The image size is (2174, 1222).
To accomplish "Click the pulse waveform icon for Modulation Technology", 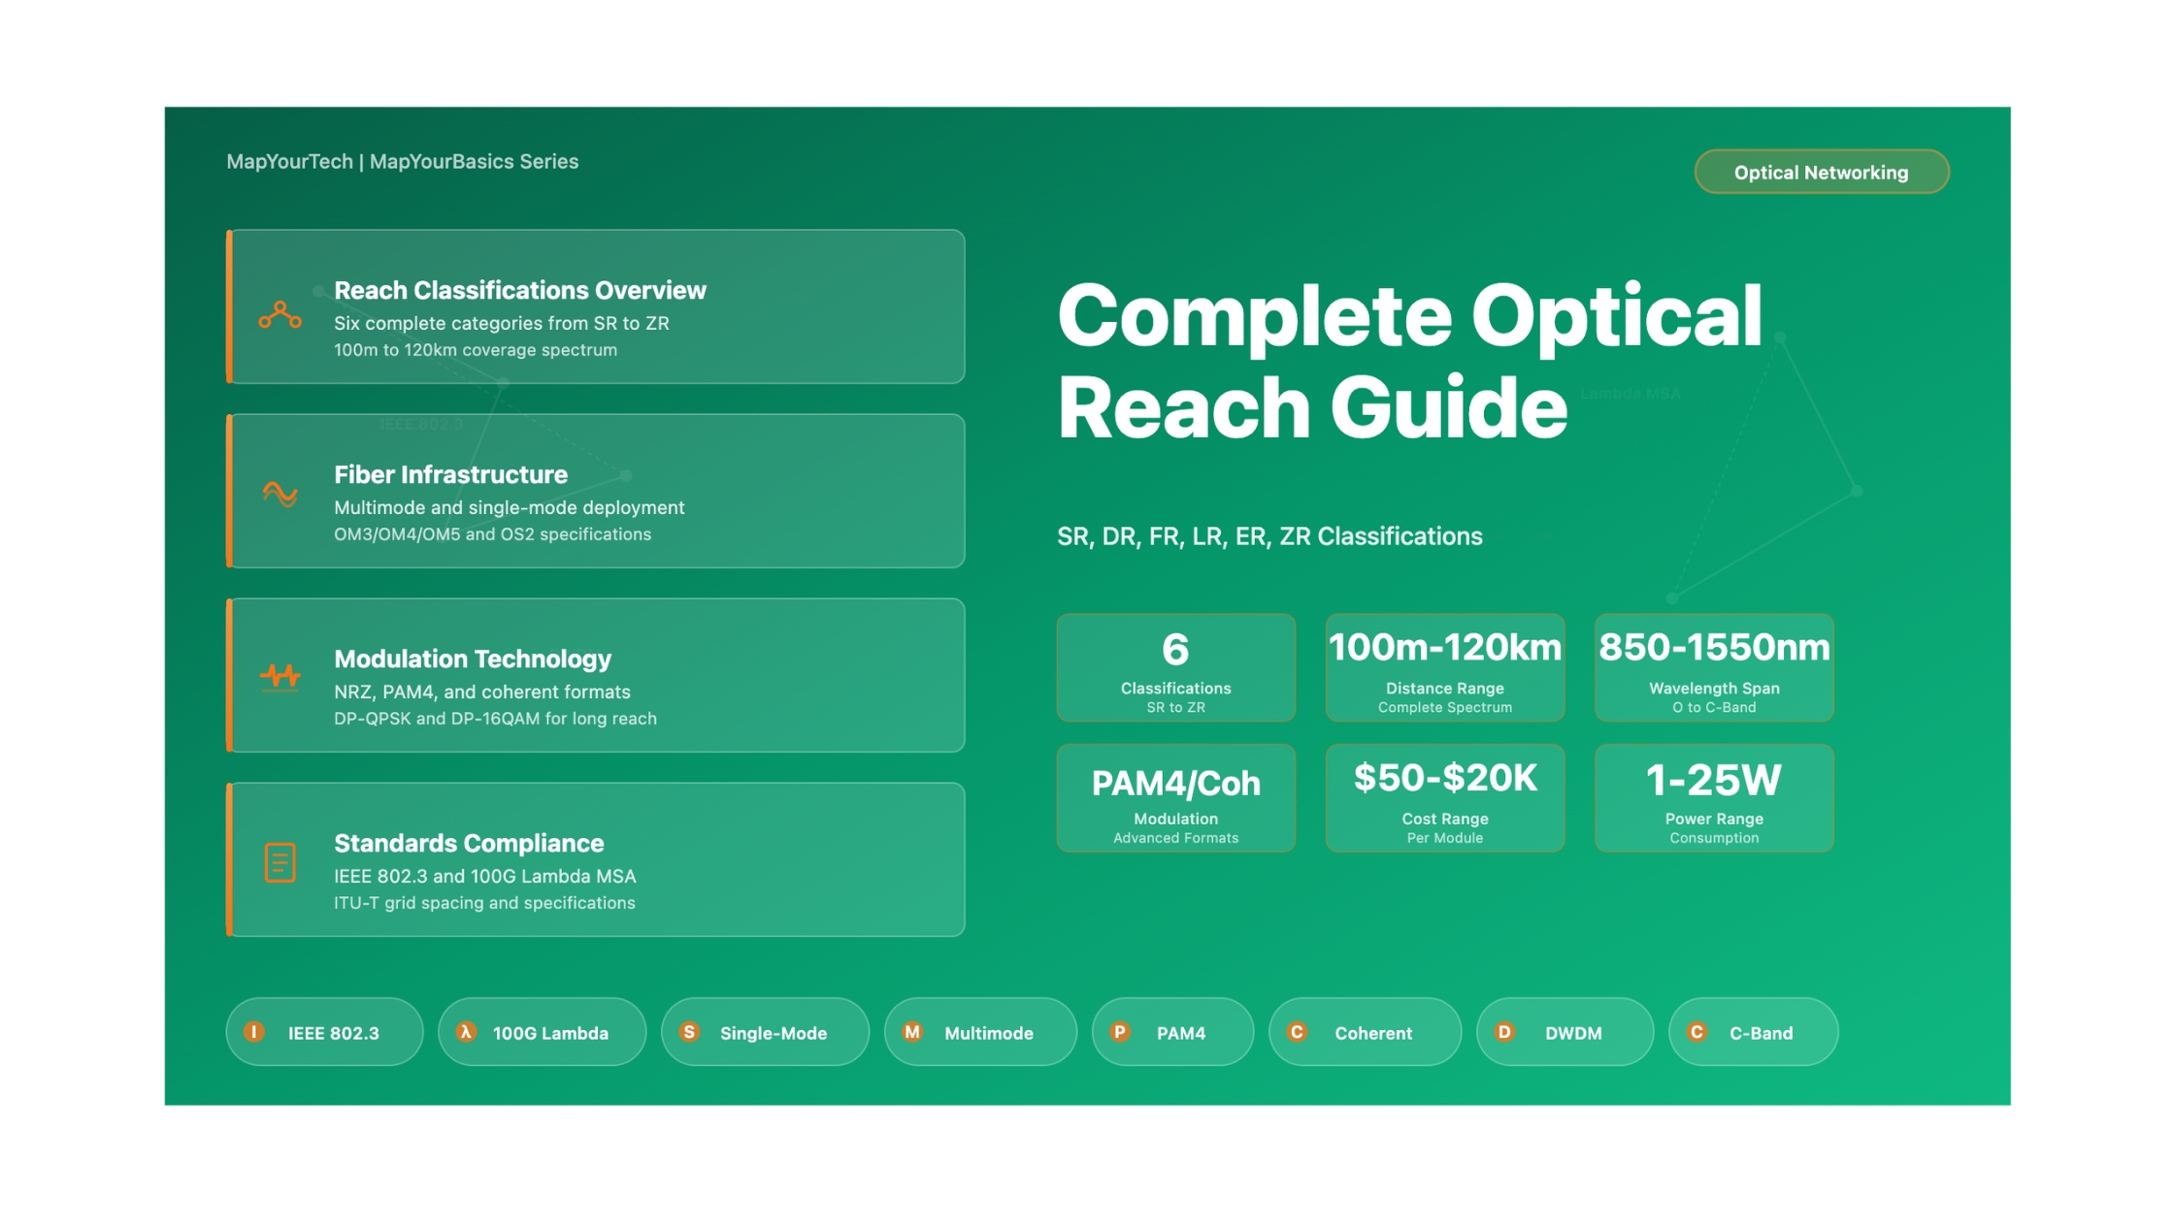I will [280, 676].
